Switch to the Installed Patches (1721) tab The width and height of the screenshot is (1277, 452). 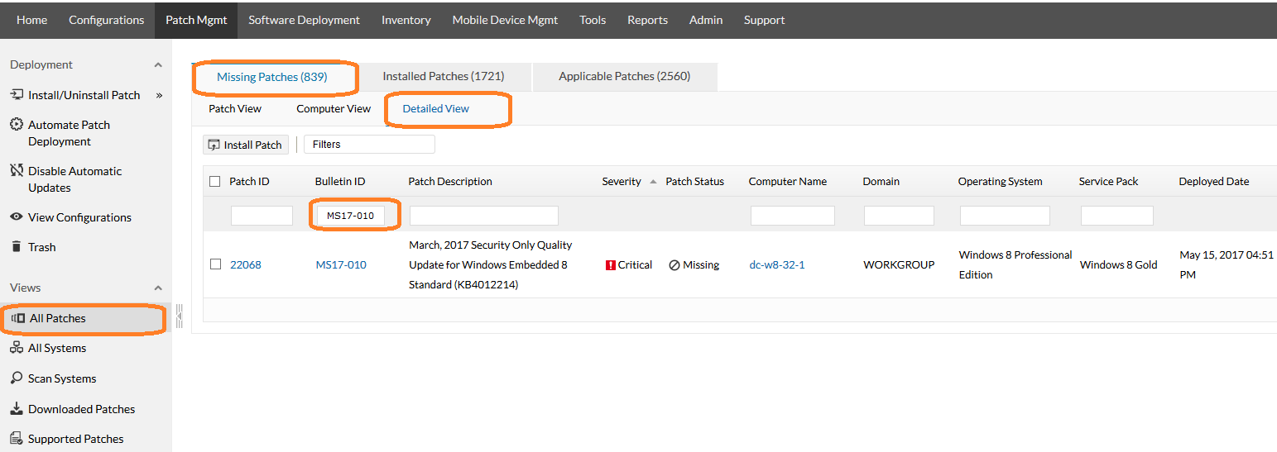click(x=443, y=77)
